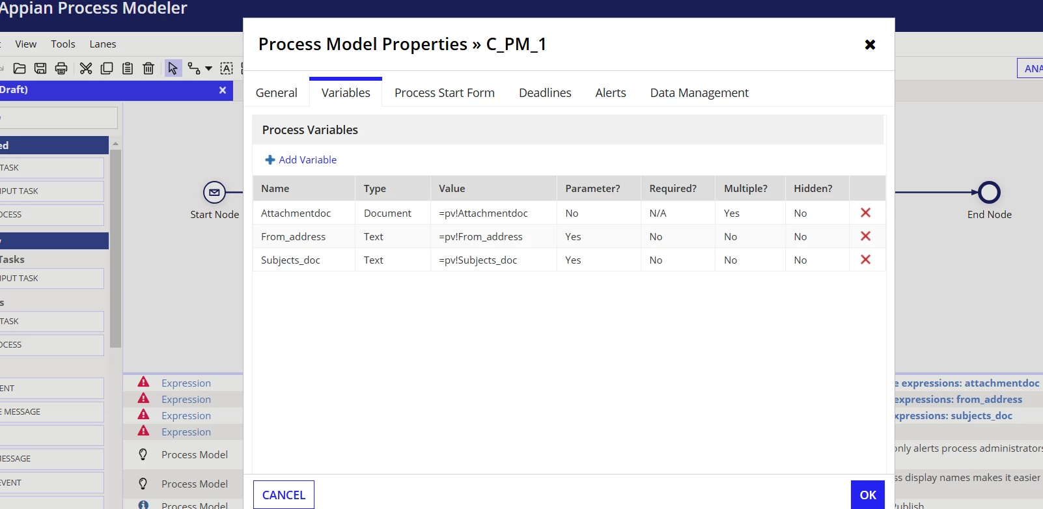Click the Open folder icon in the toolbar
Viewport: 1043px width, 509px height.
point(20,68)
